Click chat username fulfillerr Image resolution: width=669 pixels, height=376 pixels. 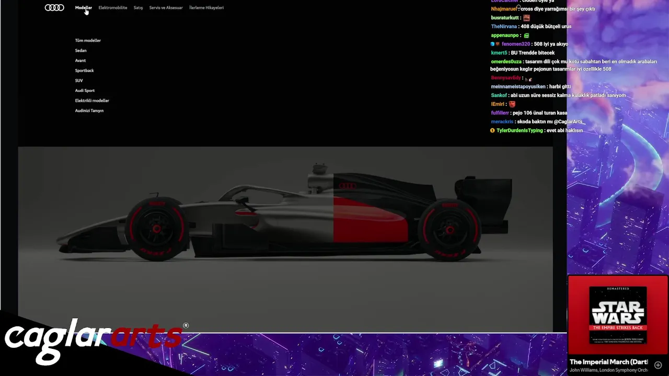[500, 113]
